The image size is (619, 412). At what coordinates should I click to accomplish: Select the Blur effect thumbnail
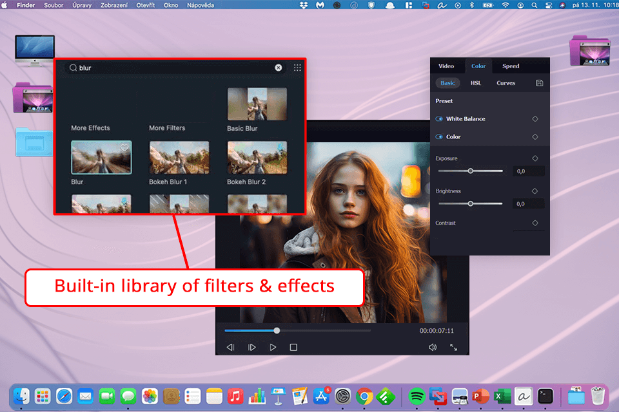tap(101, 157)
